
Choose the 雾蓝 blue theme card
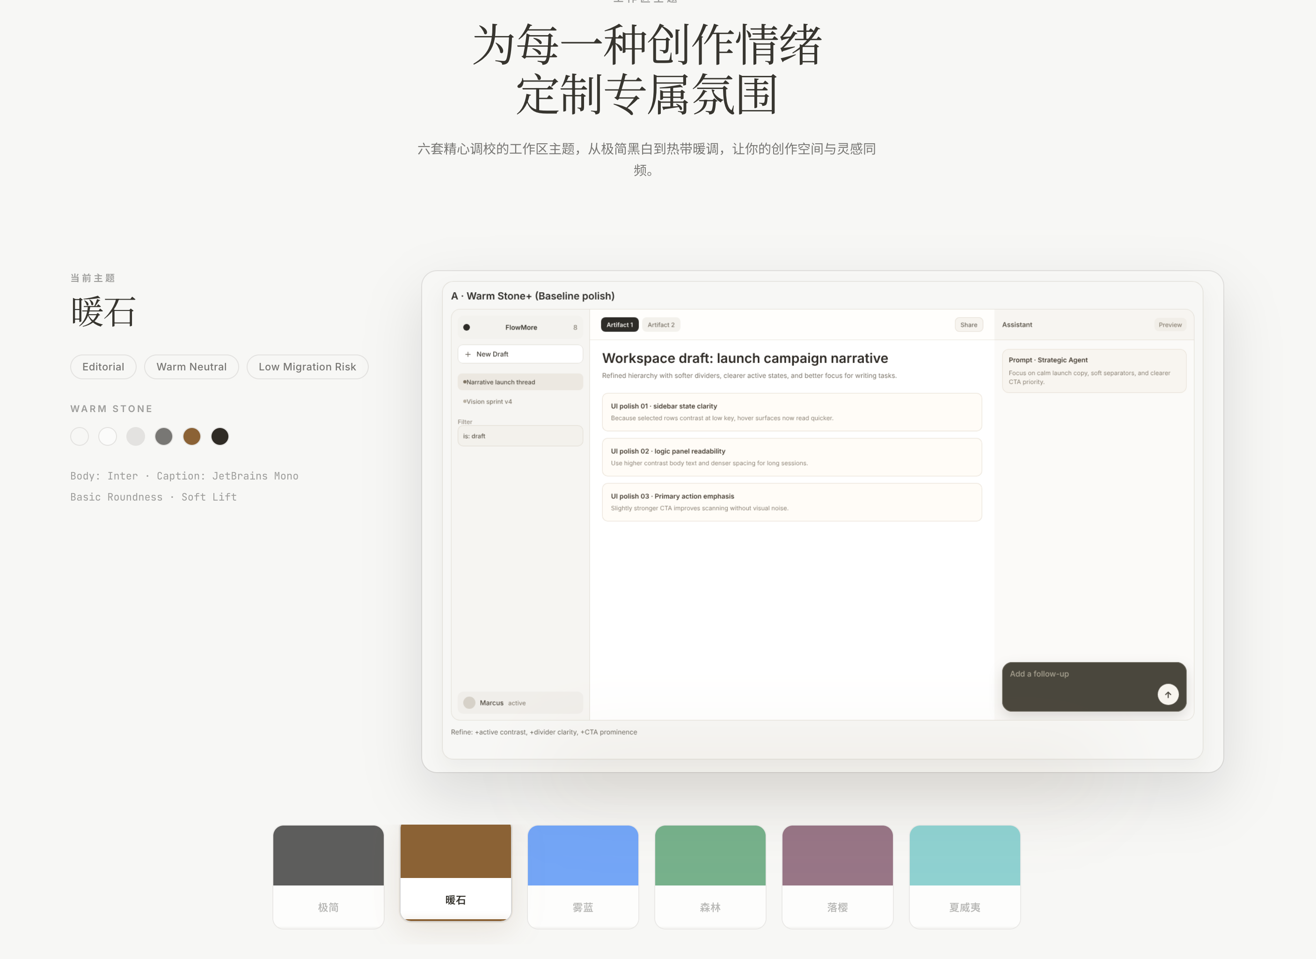click(583, 877)
